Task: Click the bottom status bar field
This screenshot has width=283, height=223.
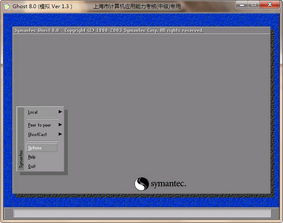Action: pyautogui.click(x=142, y=213)
